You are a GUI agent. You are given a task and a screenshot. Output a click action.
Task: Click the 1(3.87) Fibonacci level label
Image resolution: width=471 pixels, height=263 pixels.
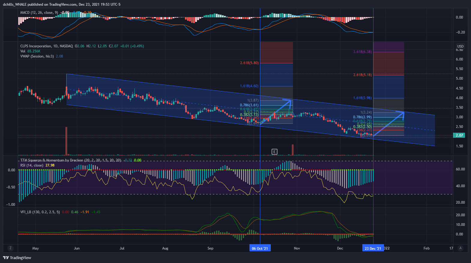point(253,100)
